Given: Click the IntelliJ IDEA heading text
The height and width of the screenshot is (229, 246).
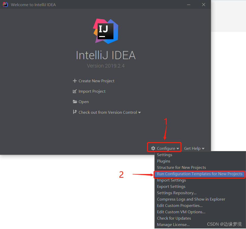Looking at the screenshot, I should [x=106, y=55].
